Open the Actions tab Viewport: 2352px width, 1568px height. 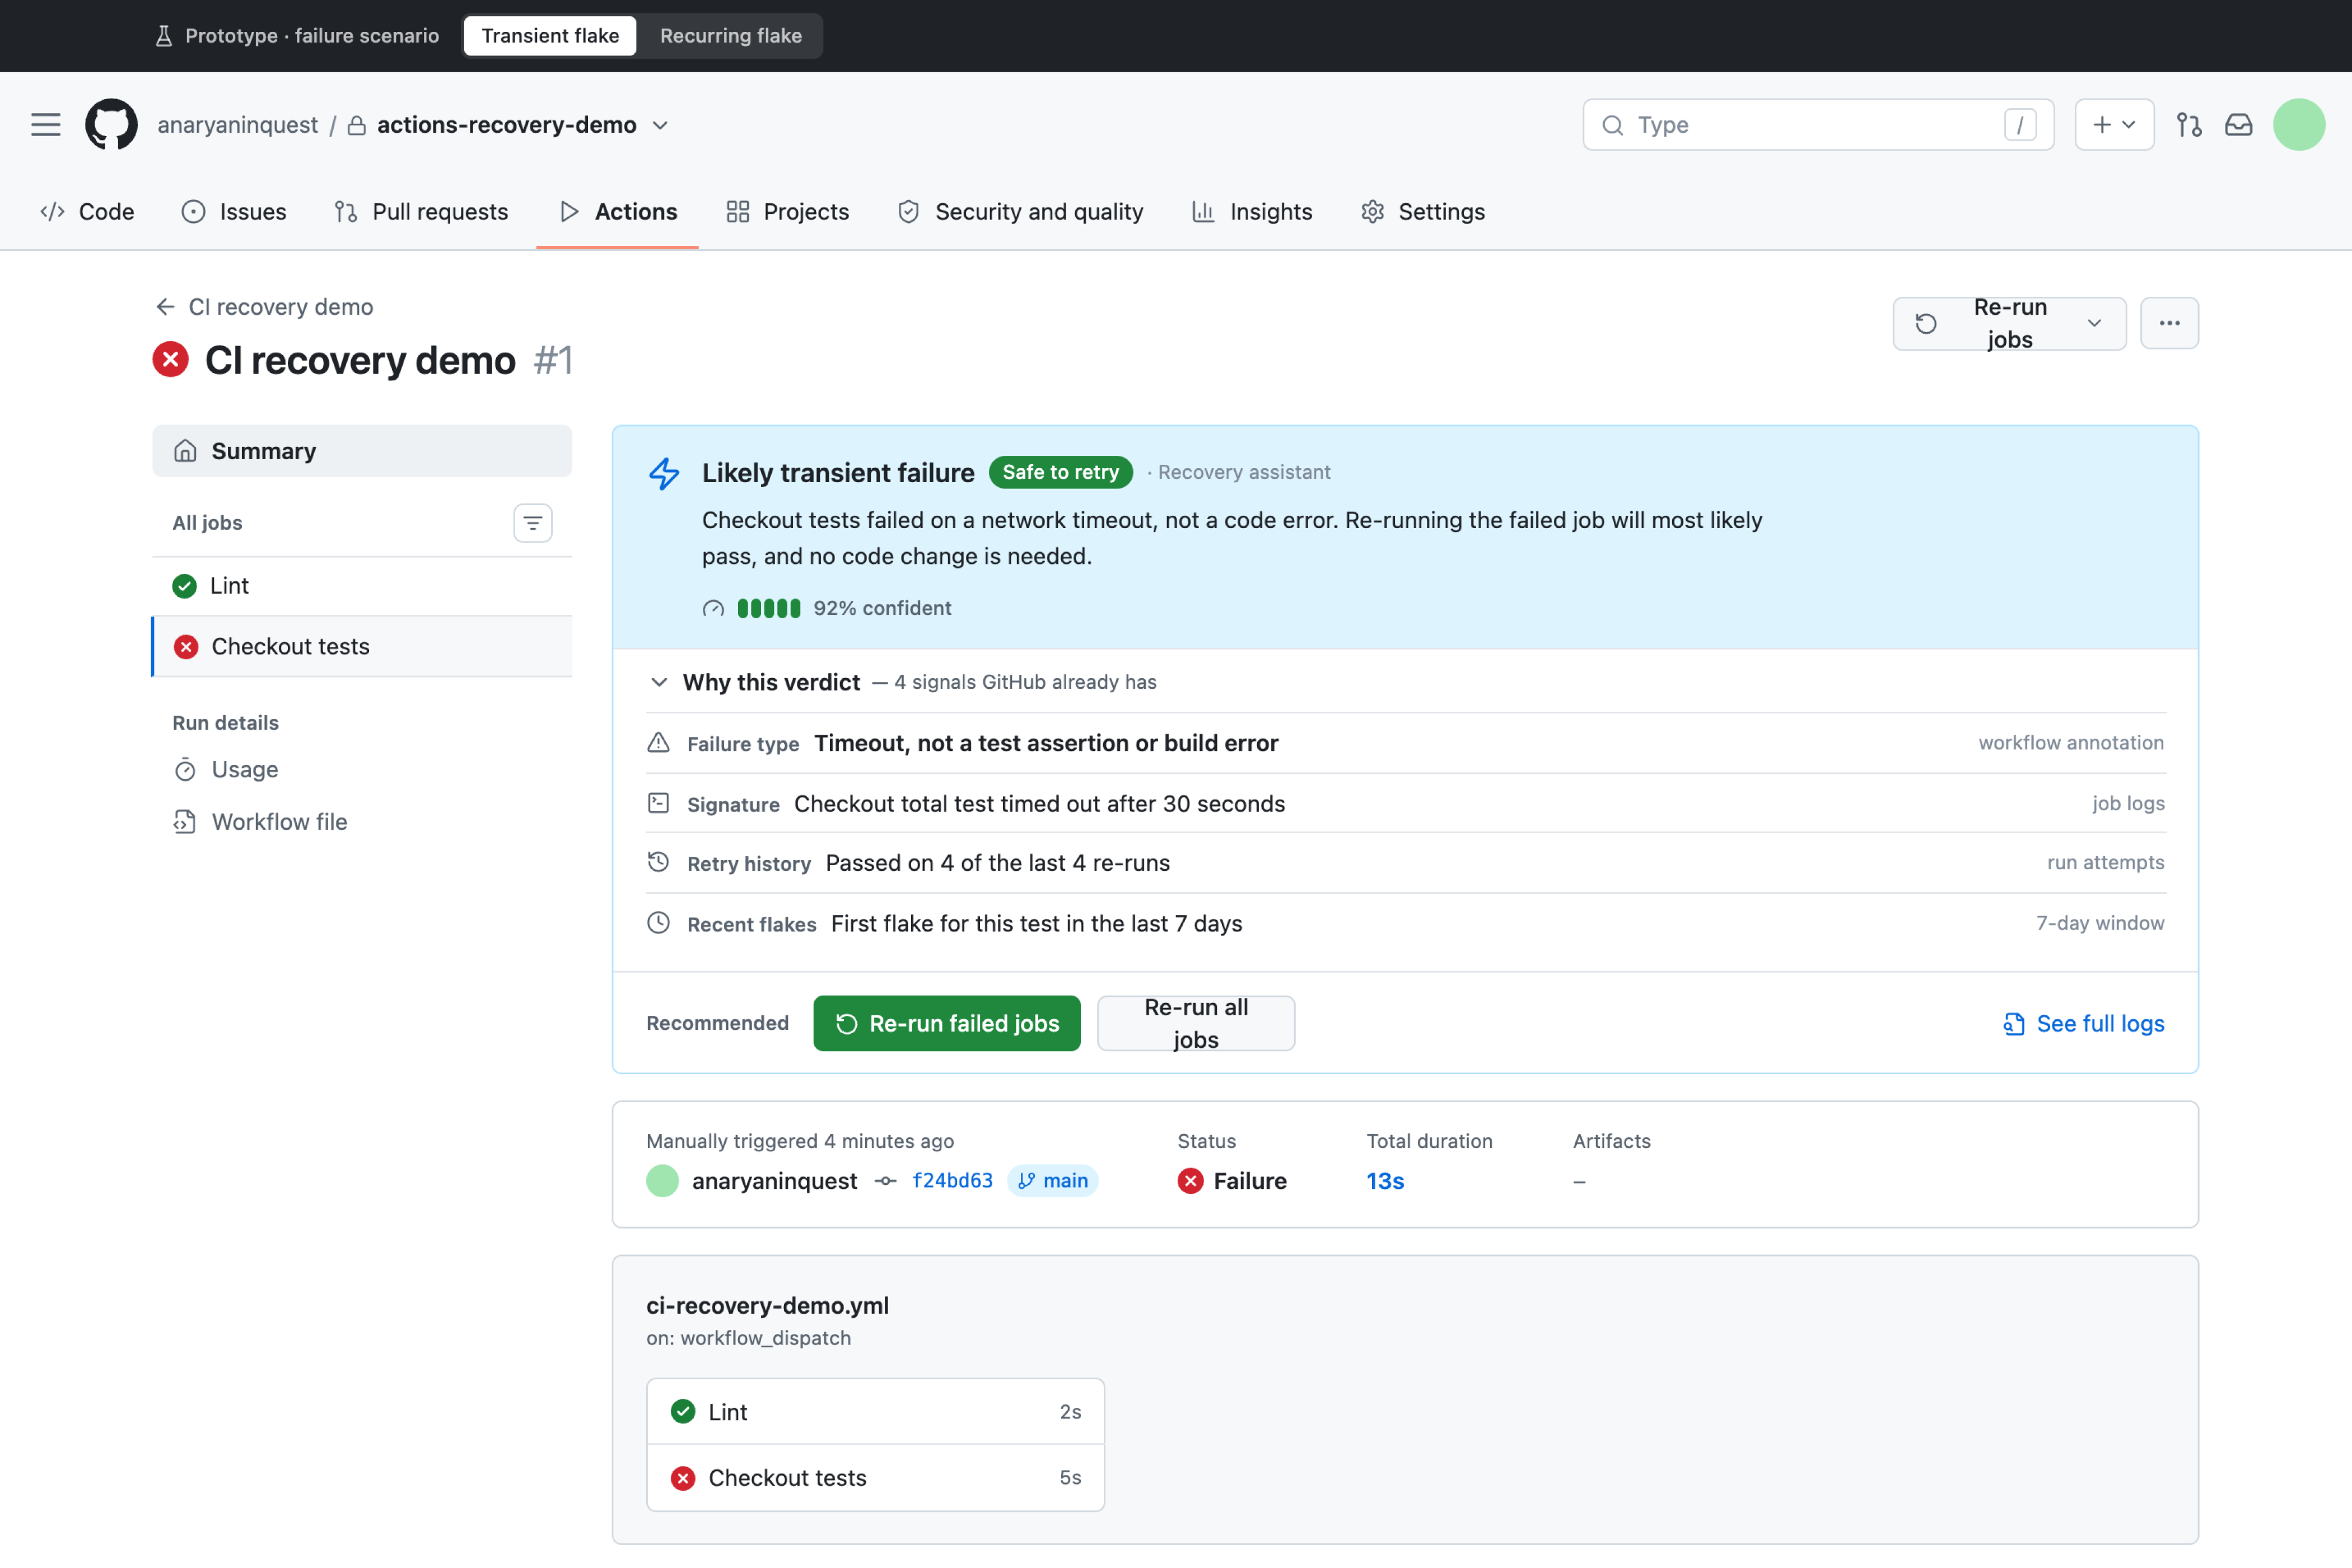point(618,212)
